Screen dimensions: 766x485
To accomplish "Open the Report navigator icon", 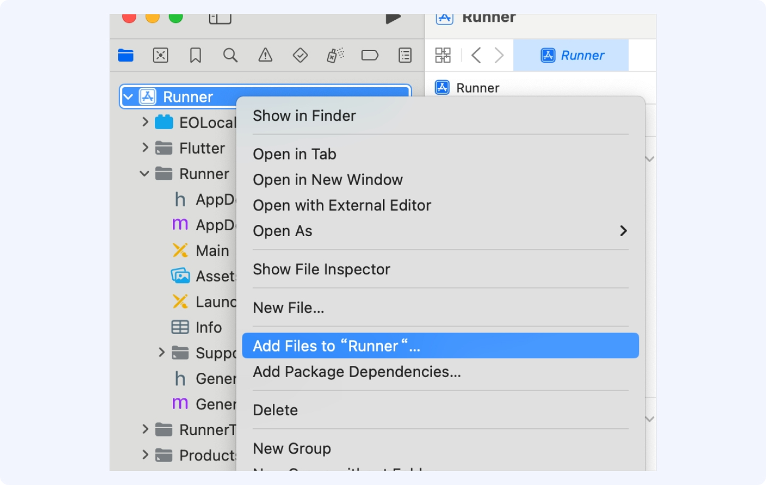I will coord(405,55).
